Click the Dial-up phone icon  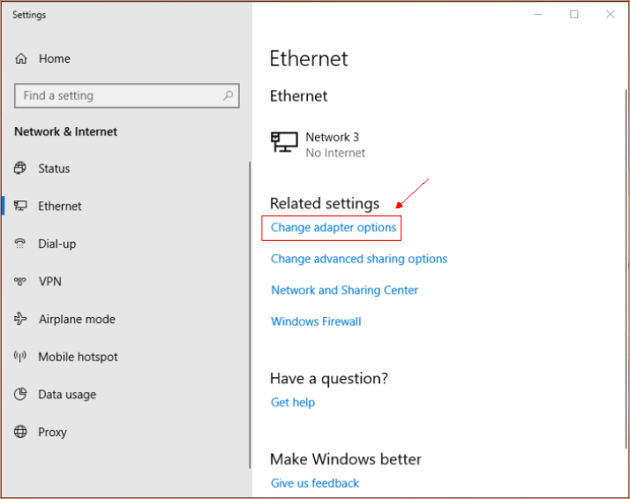21,243
